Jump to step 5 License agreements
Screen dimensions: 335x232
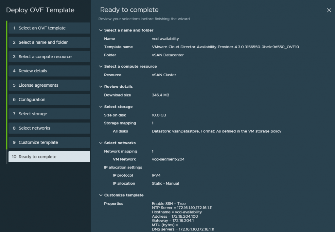tap(49, 85)
